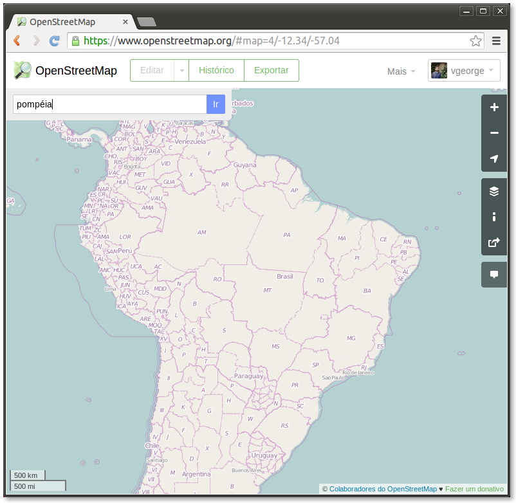
Task: Reload the page with the refresh icon
Action: click(54, 41)
